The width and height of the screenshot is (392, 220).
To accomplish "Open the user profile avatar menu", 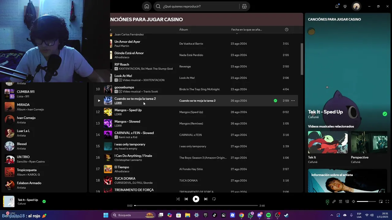I will pyautogui.click(x=356, y=6).
